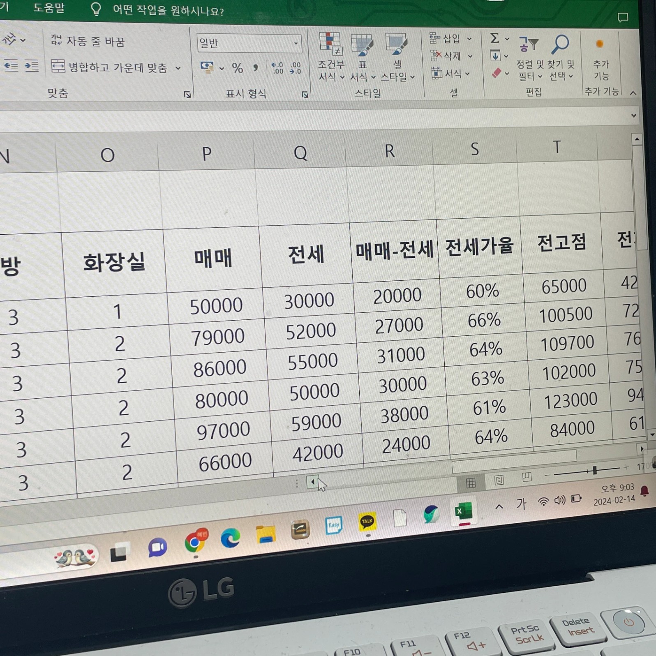
Task: Open KakaoTalk from the taskbar
Action: 367,522
